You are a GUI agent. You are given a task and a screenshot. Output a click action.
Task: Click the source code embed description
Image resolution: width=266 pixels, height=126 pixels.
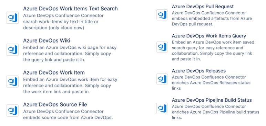[x=68, y=115]
